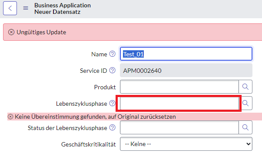Focus the Lebenszyklusphase input field

(179, 103)
